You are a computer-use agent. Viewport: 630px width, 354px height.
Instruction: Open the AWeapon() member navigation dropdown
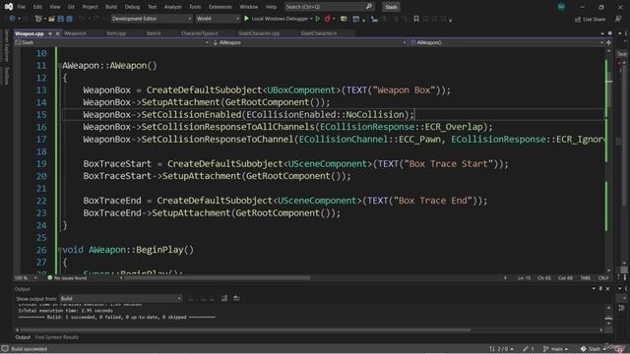(507, 42)
